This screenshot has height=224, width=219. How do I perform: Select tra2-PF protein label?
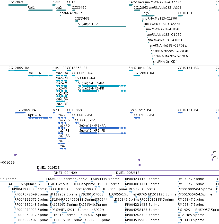click(x=63, y=115)
